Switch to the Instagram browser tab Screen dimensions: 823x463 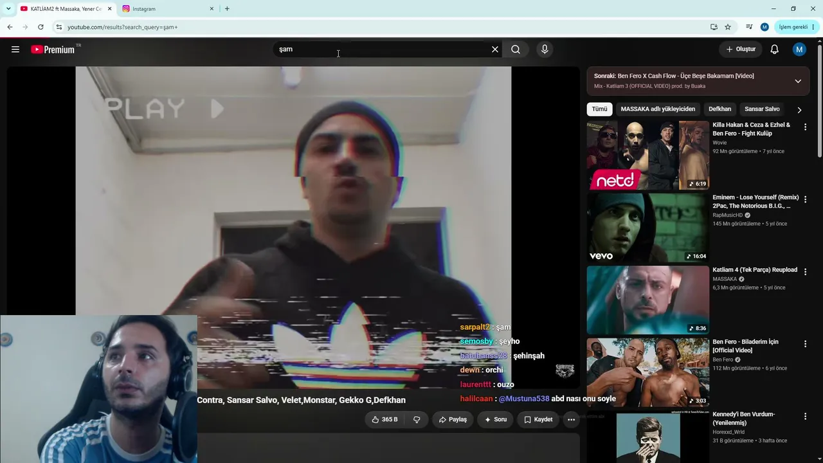[167, 9]
